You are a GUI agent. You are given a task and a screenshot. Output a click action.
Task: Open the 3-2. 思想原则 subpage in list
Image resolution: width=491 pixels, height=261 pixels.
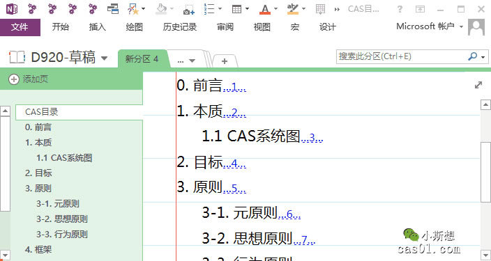pos(61,219)
